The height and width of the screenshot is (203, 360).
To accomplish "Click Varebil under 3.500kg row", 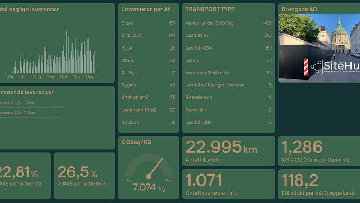I will pyautogui.click(x=229, y=23).
